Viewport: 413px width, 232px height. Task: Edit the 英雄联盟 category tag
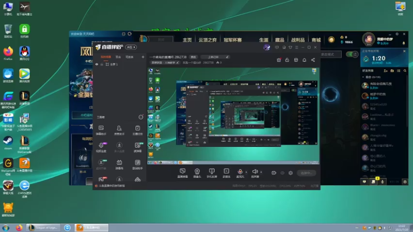pyautogui.click(x=165, y=62)
